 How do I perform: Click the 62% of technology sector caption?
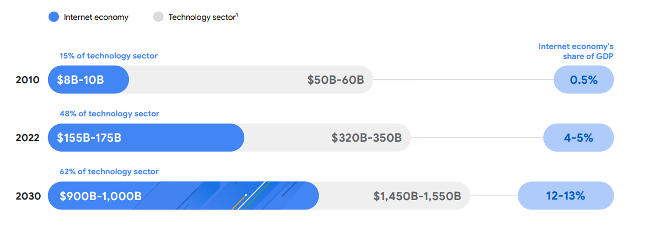[x=109, y=171]
